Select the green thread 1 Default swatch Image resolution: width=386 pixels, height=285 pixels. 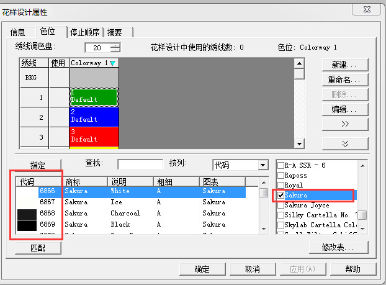(93, 96)
